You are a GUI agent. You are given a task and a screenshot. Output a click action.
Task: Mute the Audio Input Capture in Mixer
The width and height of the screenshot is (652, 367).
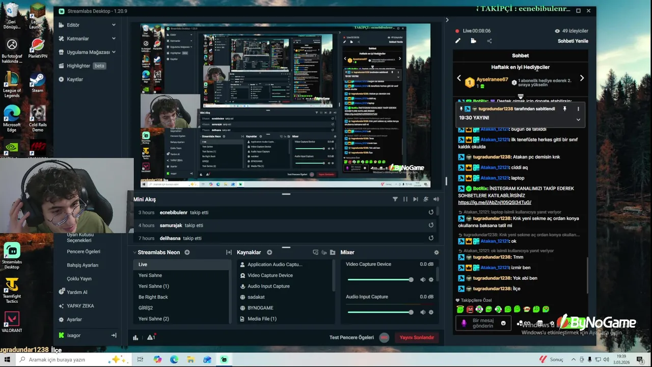coord(423,312)
